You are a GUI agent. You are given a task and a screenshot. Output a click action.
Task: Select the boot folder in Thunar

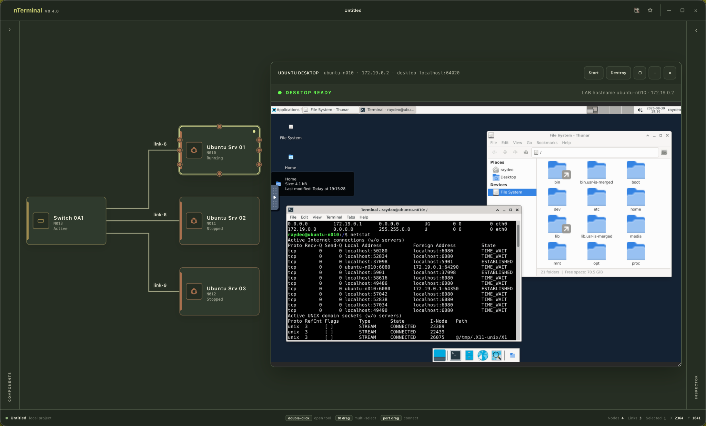point(636,173)
